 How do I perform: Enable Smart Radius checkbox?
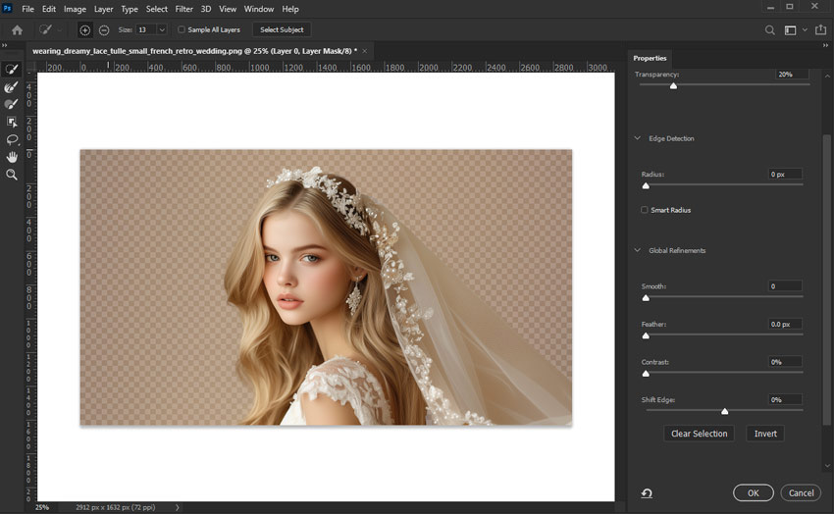[645, 210]
